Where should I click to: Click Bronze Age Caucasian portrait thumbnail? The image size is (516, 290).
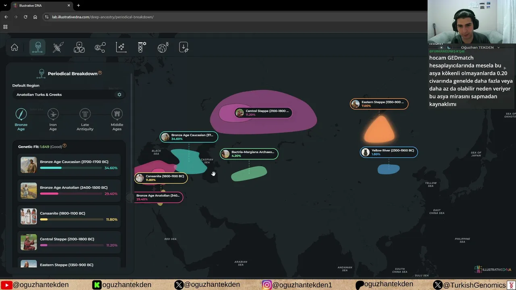click(29, 165)
